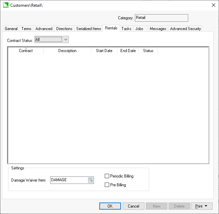Open the Contract Status dropdown
219x214 pixels.
pos(66,40)
